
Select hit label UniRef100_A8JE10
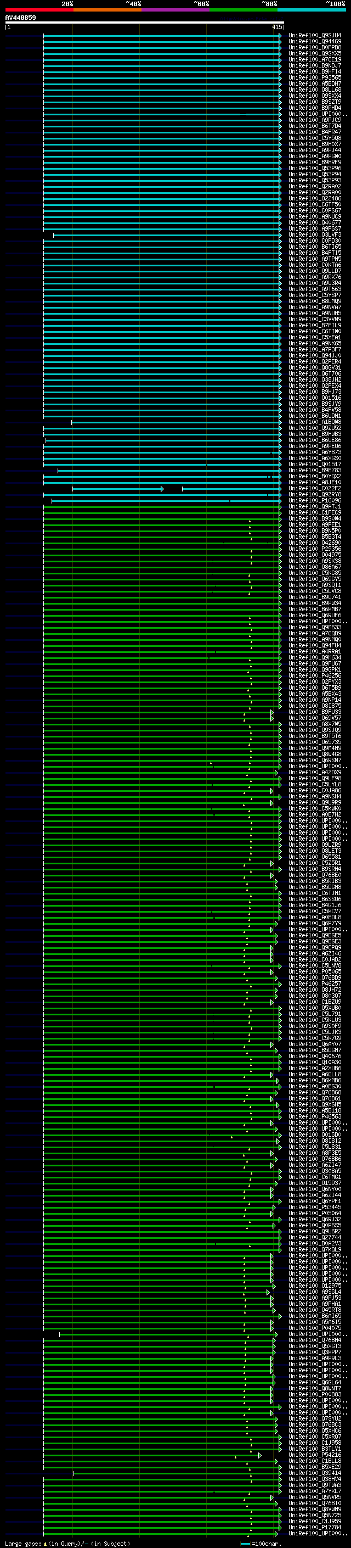click(x=315, y=483)
